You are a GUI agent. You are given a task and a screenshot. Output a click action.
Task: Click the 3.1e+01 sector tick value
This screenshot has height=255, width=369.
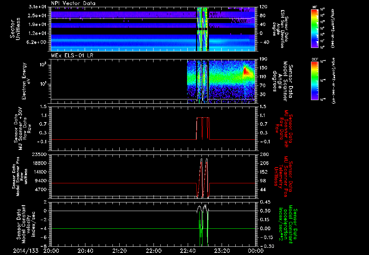point(37,7)
